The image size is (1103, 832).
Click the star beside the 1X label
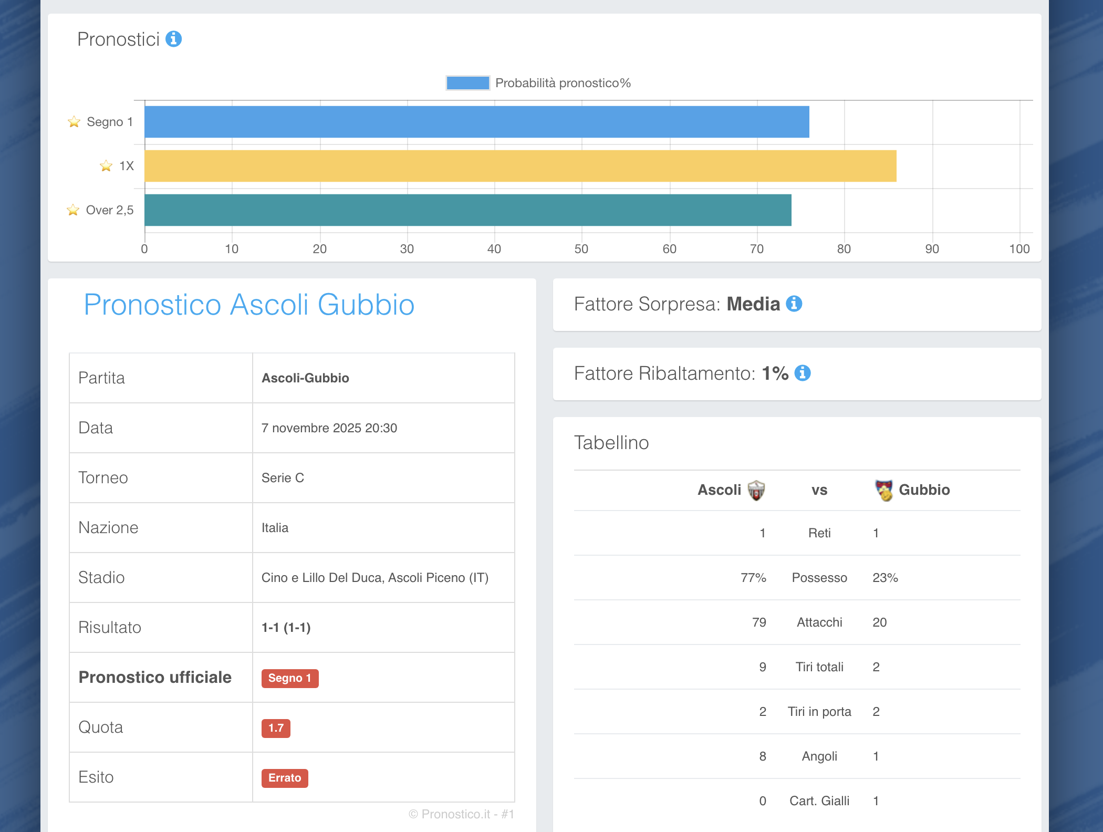106,166
